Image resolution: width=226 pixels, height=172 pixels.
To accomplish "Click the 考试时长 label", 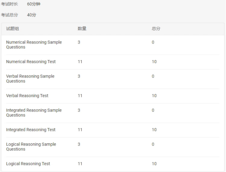I will (x=9, y=4).
